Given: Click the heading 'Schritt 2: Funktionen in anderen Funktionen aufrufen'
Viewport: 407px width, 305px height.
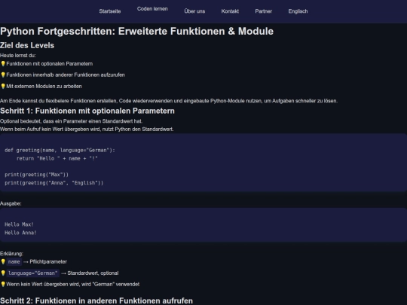Looking at the screenshot, I should (x=96, y=300).
